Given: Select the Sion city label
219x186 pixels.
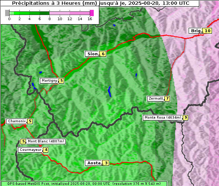Looking at the screenshot, I should pos(92,54).
